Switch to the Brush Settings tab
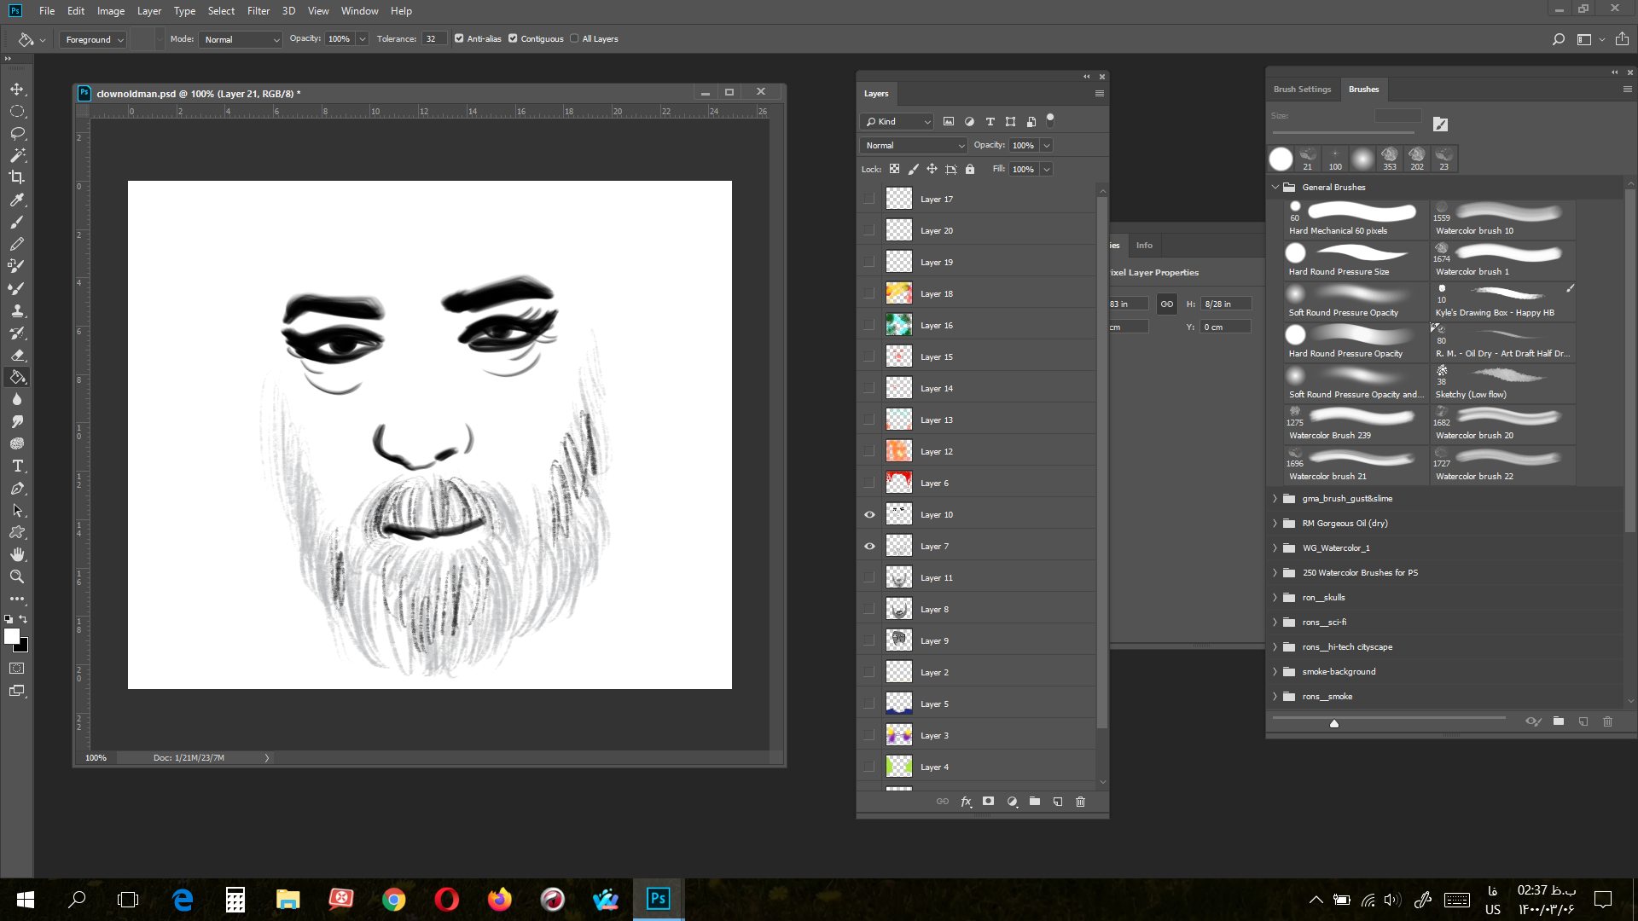Image resolution: width=1638 pixels, height=921 pixels. pos(1302,89)
